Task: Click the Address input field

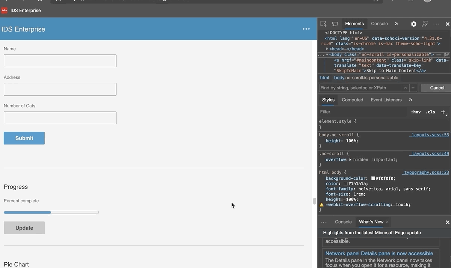Action: click(x=60, y=89)
